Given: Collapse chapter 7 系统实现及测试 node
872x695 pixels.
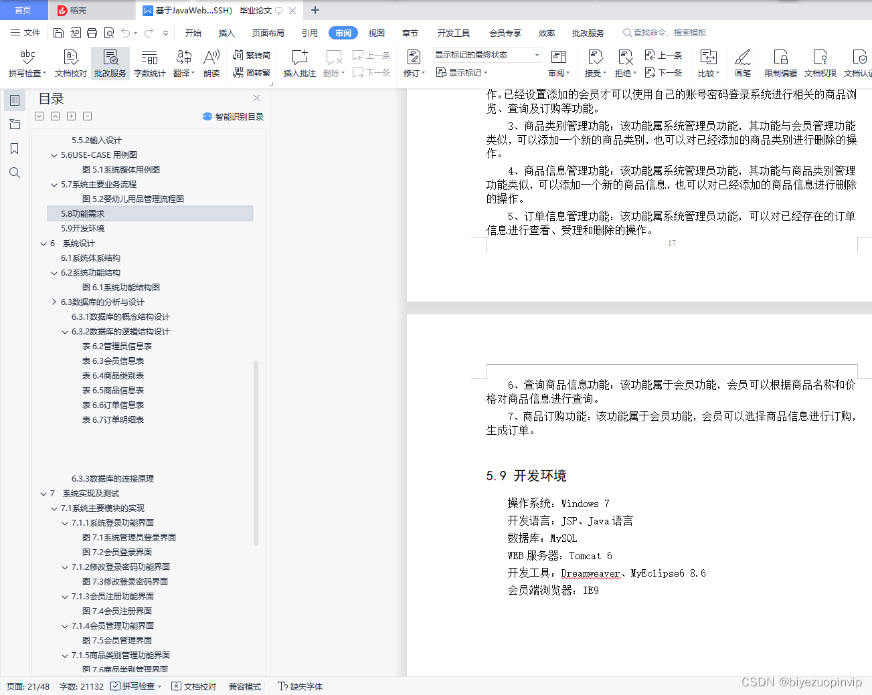Looking at the screenshot, I should pos(43,494).
